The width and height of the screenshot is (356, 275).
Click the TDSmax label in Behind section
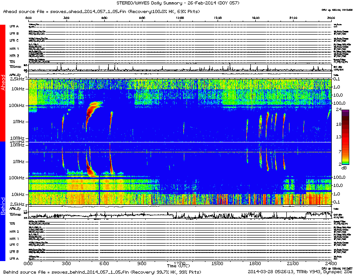click(15, 214)
